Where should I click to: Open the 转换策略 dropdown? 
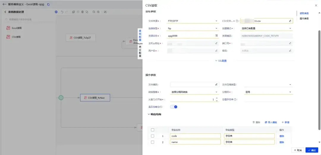[x=194, y=92]
